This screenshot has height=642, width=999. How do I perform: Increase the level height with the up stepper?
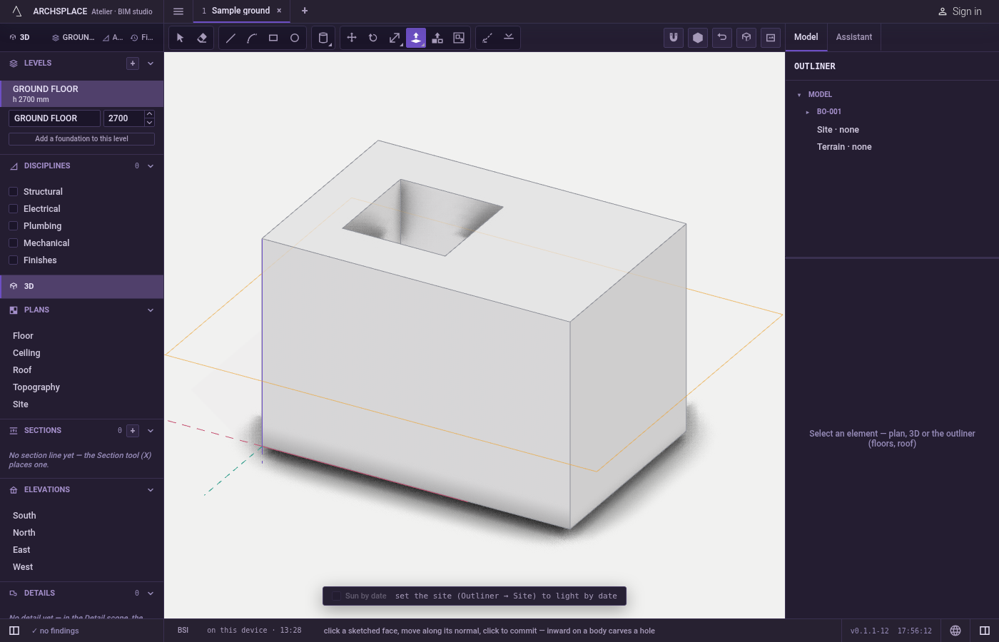pos(149,114)
